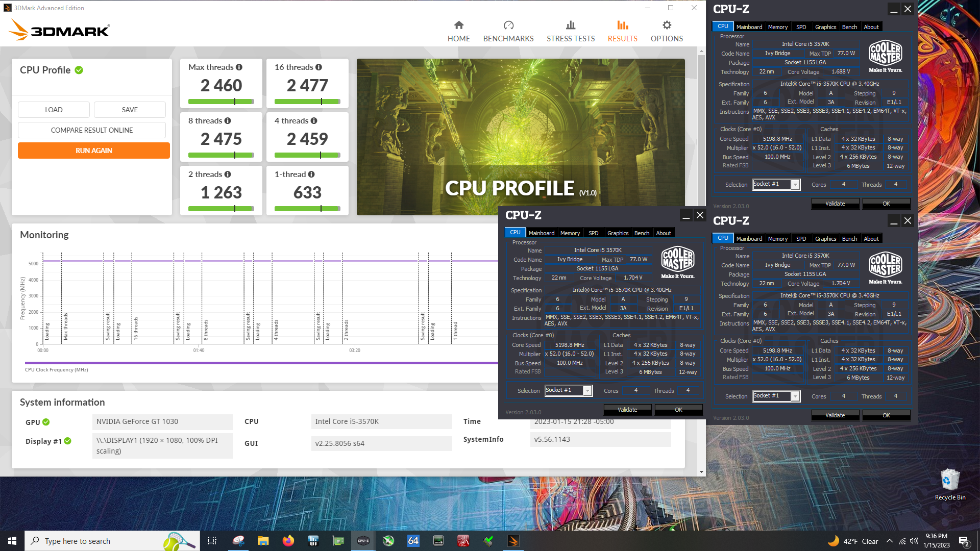Click the info icon next to 2 threads
This screenshot has height=551, width=980.
(228, 174)
